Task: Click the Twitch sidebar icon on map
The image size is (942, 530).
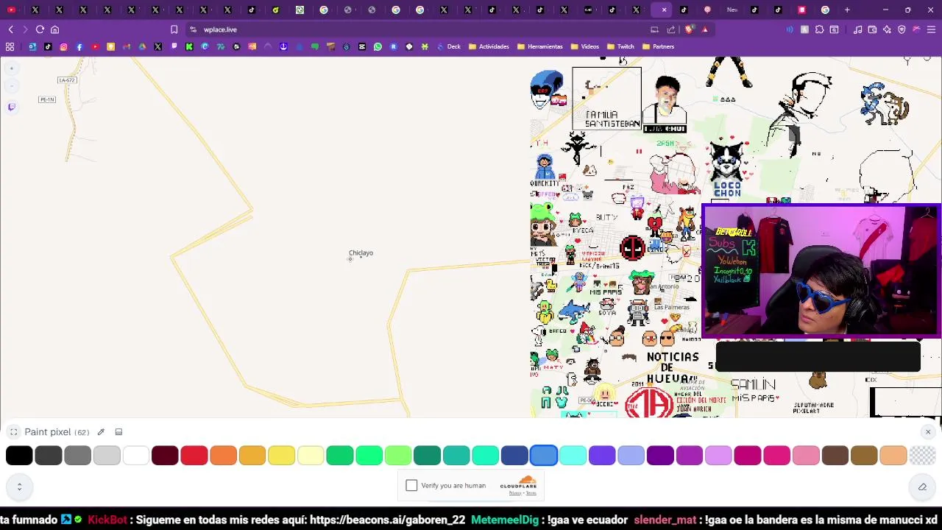Action: point(11,107)
